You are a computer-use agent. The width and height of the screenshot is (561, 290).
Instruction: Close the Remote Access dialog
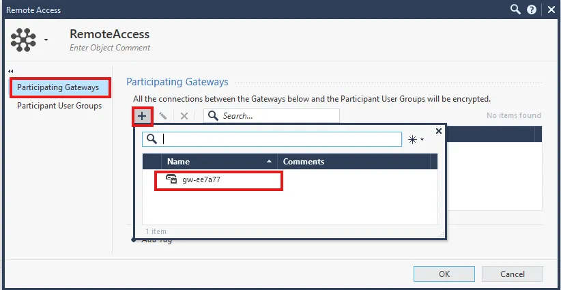[551, 10]
